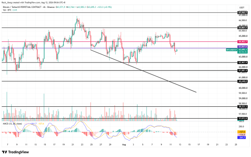Click the TradingView logo
This screenshot has width=251, height=157.
[16, 152]
